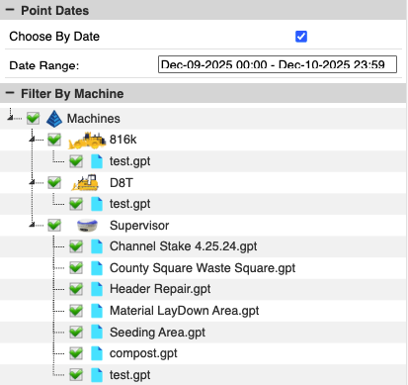Click the Choose By Date label

click(54, 37)
